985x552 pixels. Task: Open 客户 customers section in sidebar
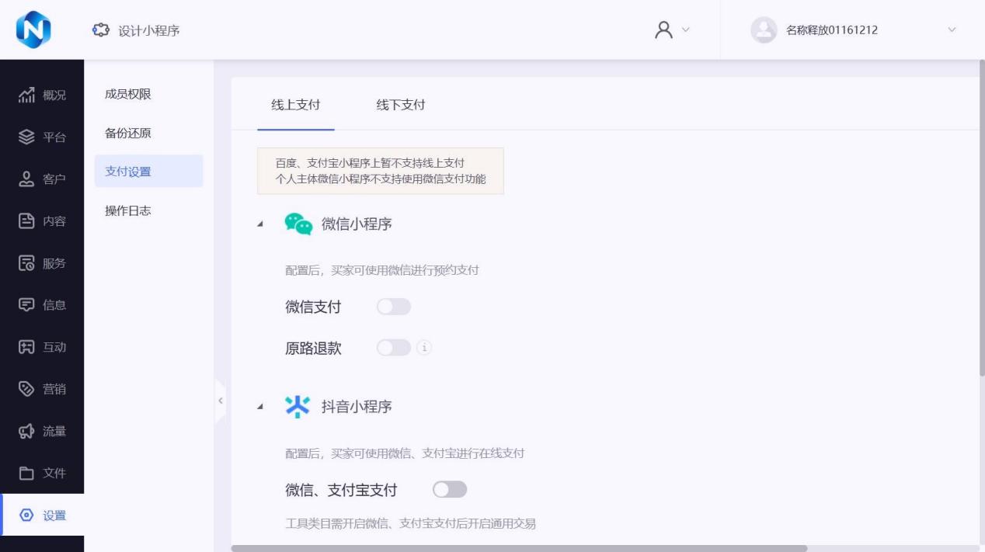(x=42, y=179)
